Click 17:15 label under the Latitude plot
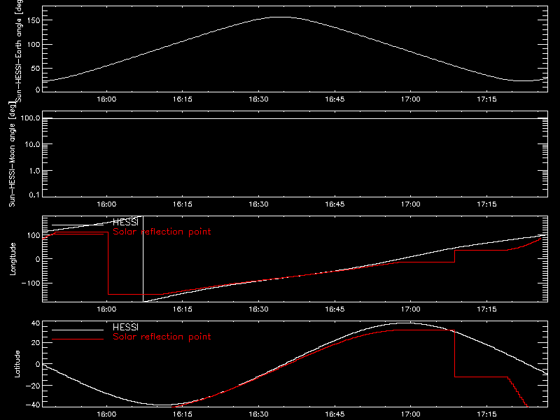 pos(486,414)
